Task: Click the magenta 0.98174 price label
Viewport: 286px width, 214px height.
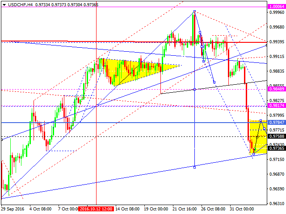Action: (276, 105)
